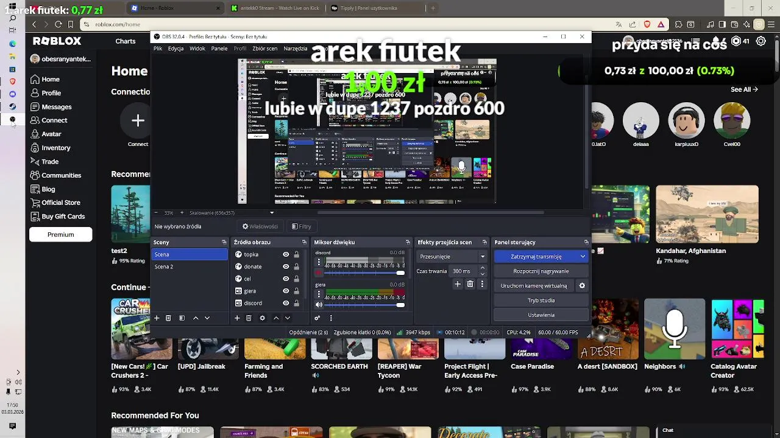
Task: Open virtual camera settings gear
Action: (x=582, y=286)
